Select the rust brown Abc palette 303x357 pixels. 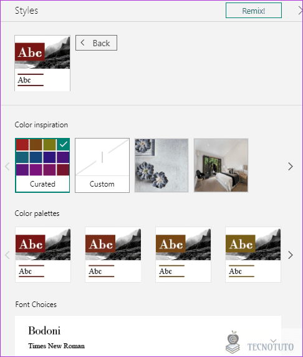tap(113, 255)
